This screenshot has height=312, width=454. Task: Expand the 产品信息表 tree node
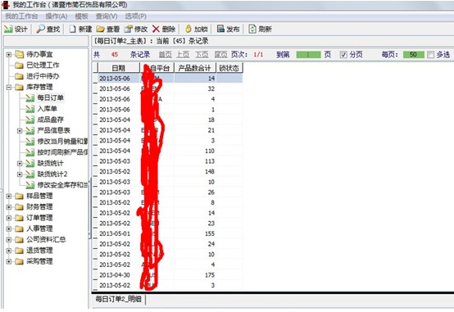pos(20,130)
